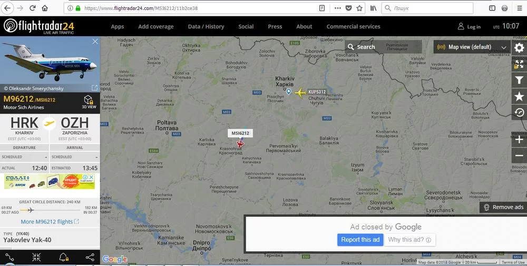This screenshot has width=527, height=266.
Task: Open Terms of Use link on map
Action: (x=513, y=262)
